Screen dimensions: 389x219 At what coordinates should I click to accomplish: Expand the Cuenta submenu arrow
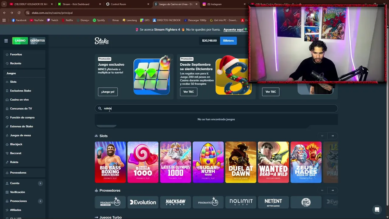click(x=40, y=183)
